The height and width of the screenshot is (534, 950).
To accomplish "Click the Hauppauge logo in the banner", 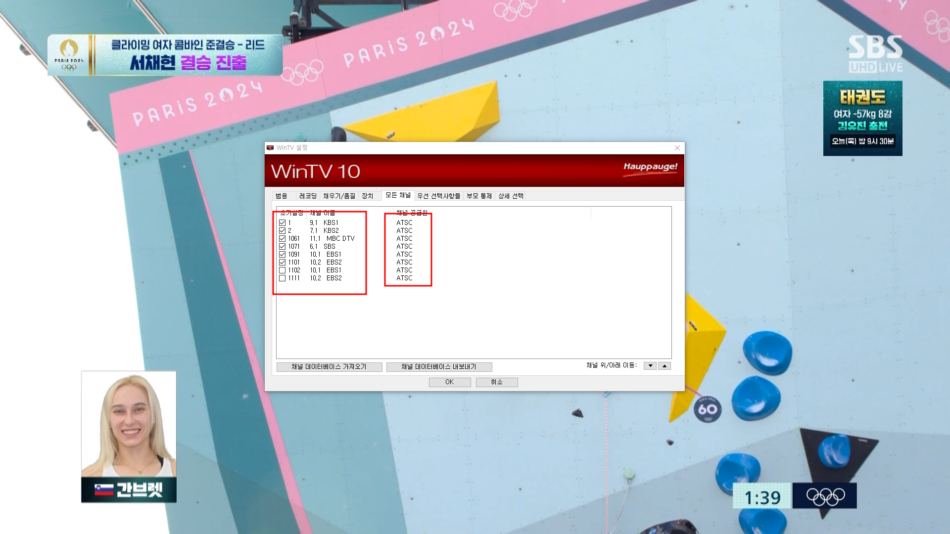I will 650,167.
